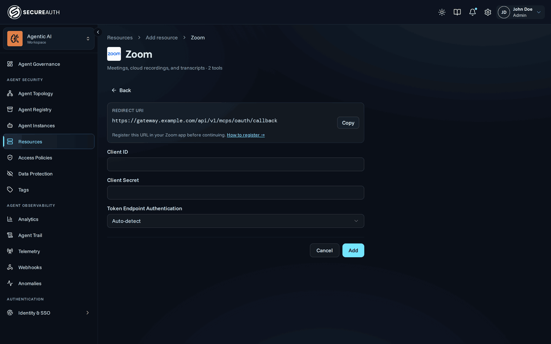The image size is (551, 344).
Task: Open Token Endpoint Authentication dropdown
Action: (236, 221)
